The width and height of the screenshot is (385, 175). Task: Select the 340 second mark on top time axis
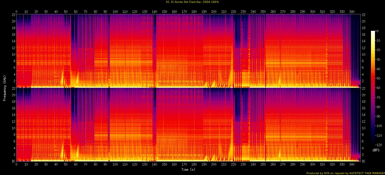[x=352, y=12]
